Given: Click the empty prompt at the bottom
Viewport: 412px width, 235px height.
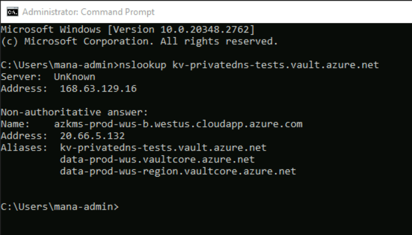Looking at the screenshot, I should 60,207.
